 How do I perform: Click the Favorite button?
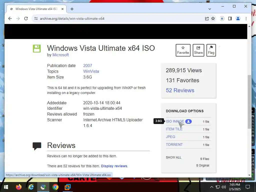point(183,50)
